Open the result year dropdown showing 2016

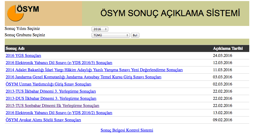[100, 29]
